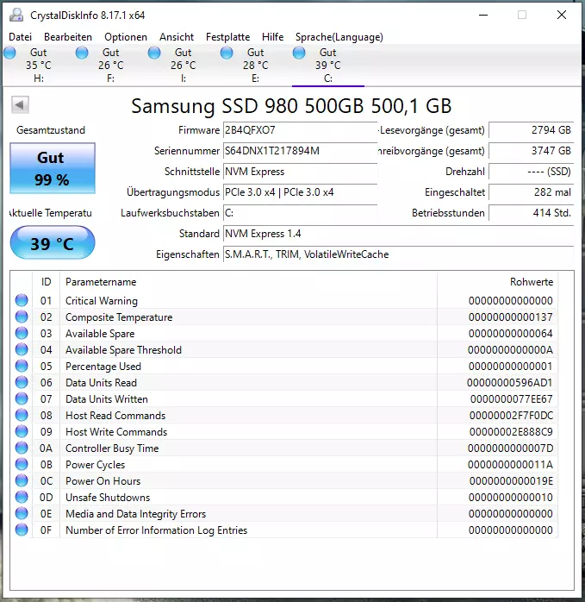The height and width of the screenshot is (602, 585).
Task: Switch to the I: drive tab
Action: 184,66
